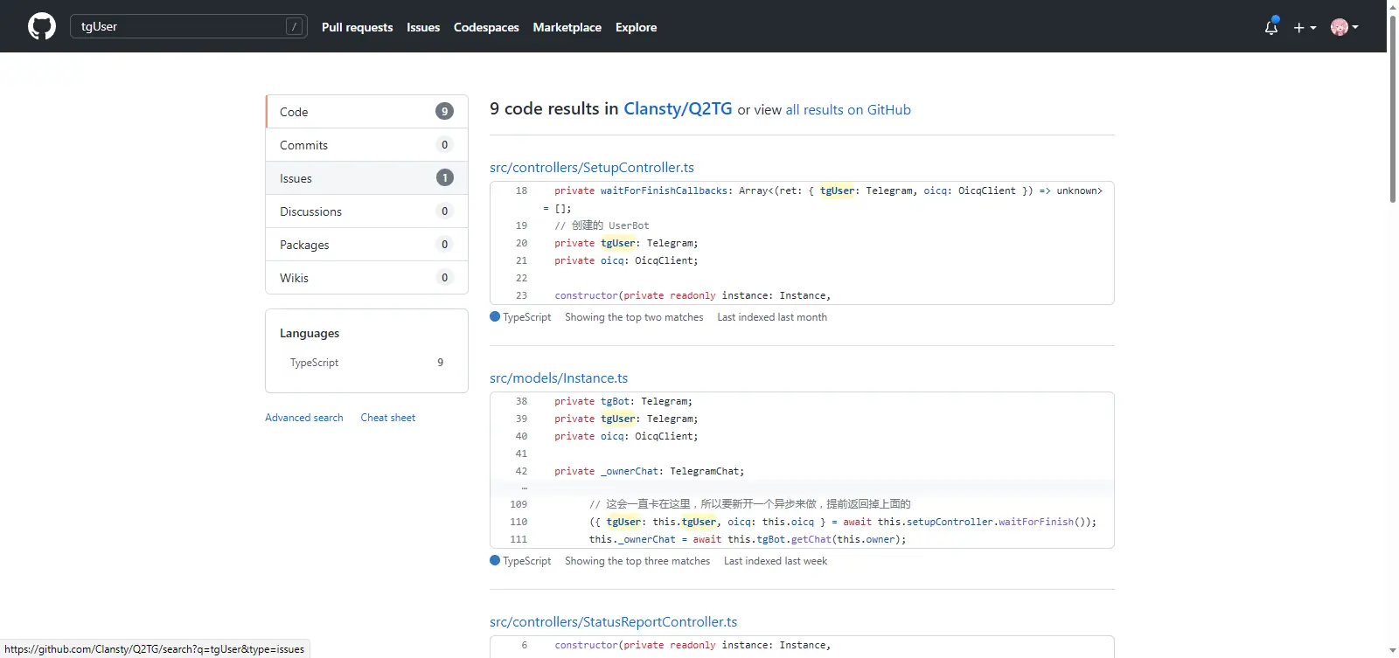Filter results by TypeScript language
1399x658 pixels.
315,363
